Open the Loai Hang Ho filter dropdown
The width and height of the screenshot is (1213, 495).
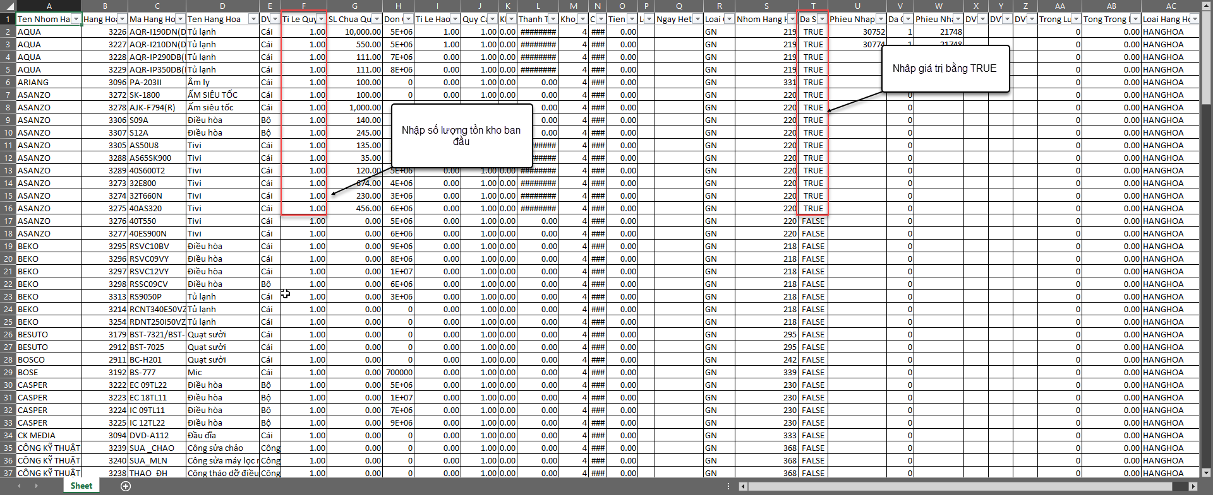1195,19
